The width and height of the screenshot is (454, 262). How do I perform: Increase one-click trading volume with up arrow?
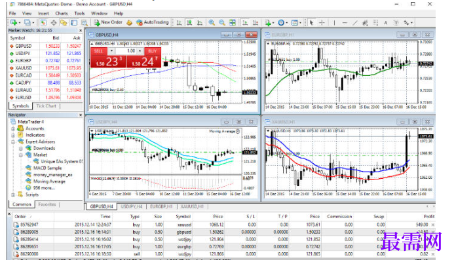click(140, 51)
